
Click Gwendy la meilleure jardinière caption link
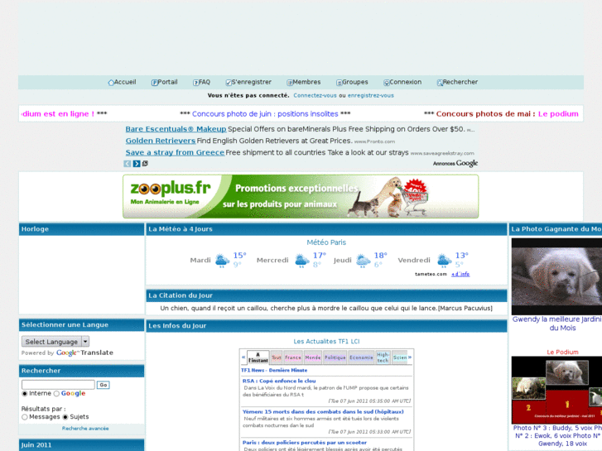click(557, 324)
